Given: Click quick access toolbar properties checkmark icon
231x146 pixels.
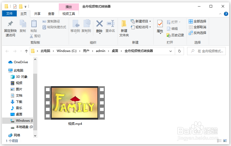Looking at the screenshot, I should point(15,7).
